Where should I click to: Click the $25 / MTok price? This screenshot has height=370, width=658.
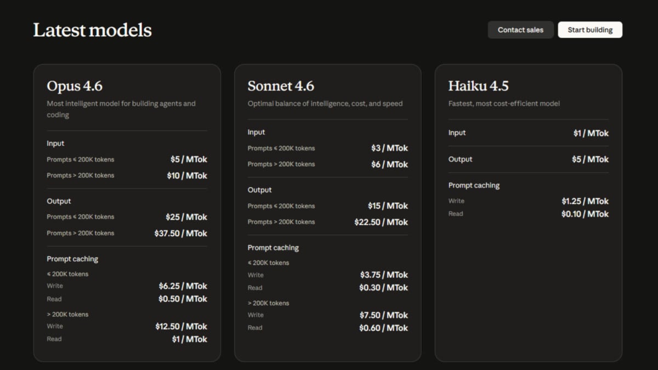click(x=186, y=217)
